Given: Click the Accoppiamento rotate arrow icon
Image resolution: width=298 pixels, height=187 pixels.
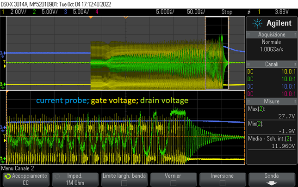Looking at the screenshot, I should coord(8,176).
